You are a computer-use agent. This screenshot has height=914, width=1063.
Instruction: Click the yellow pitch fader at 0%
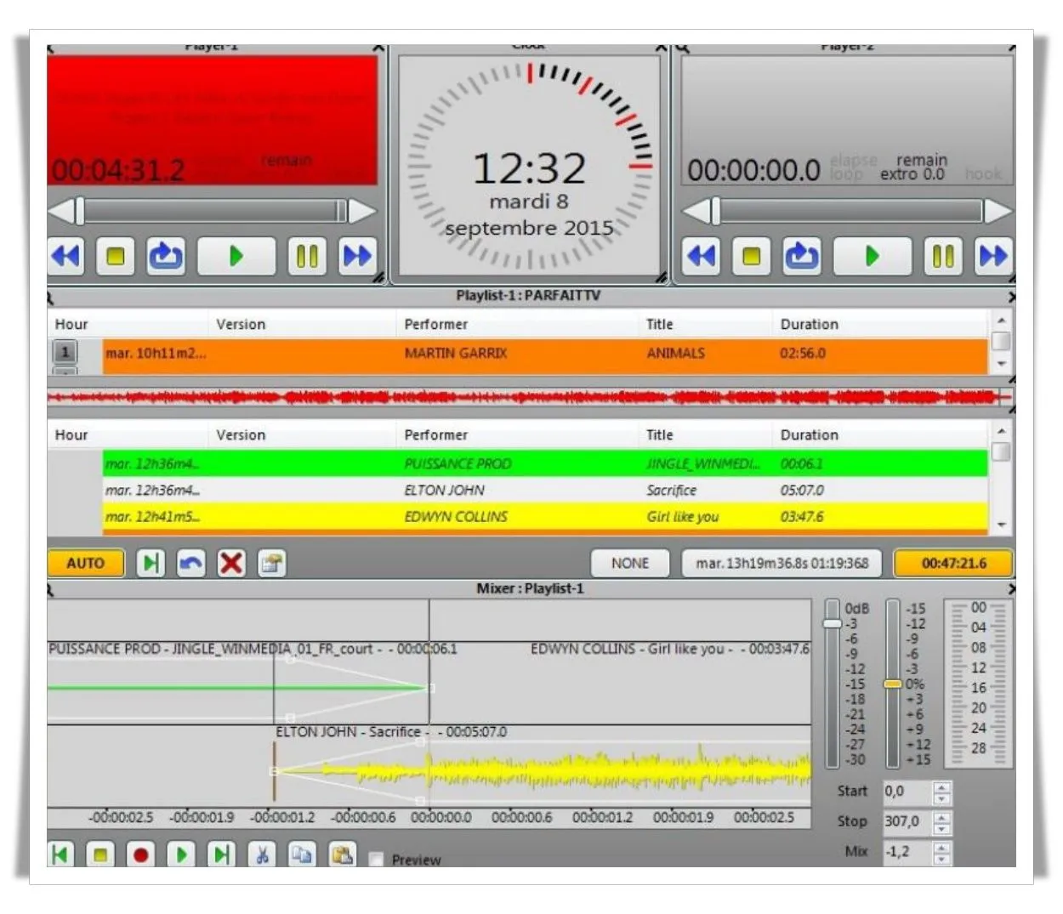892,684
